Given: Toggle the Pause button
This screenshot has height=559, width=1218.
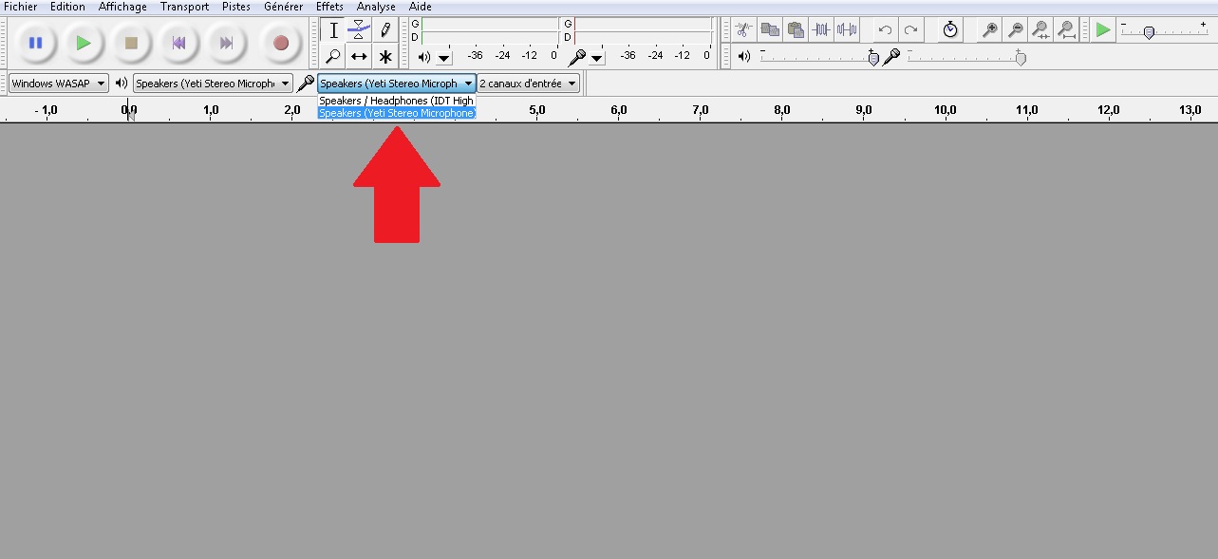Looking at the screenshot, I should click(36, 43).
